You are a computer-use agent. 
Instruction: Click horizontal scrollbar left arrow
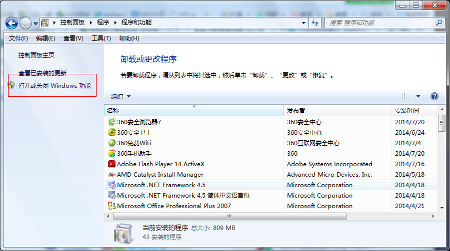point(108,217)
